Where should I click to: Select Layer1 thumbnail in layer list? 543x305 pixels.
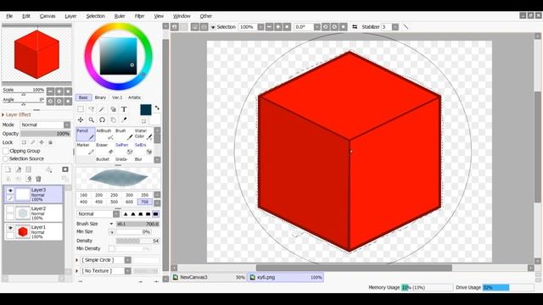(23, 231)
